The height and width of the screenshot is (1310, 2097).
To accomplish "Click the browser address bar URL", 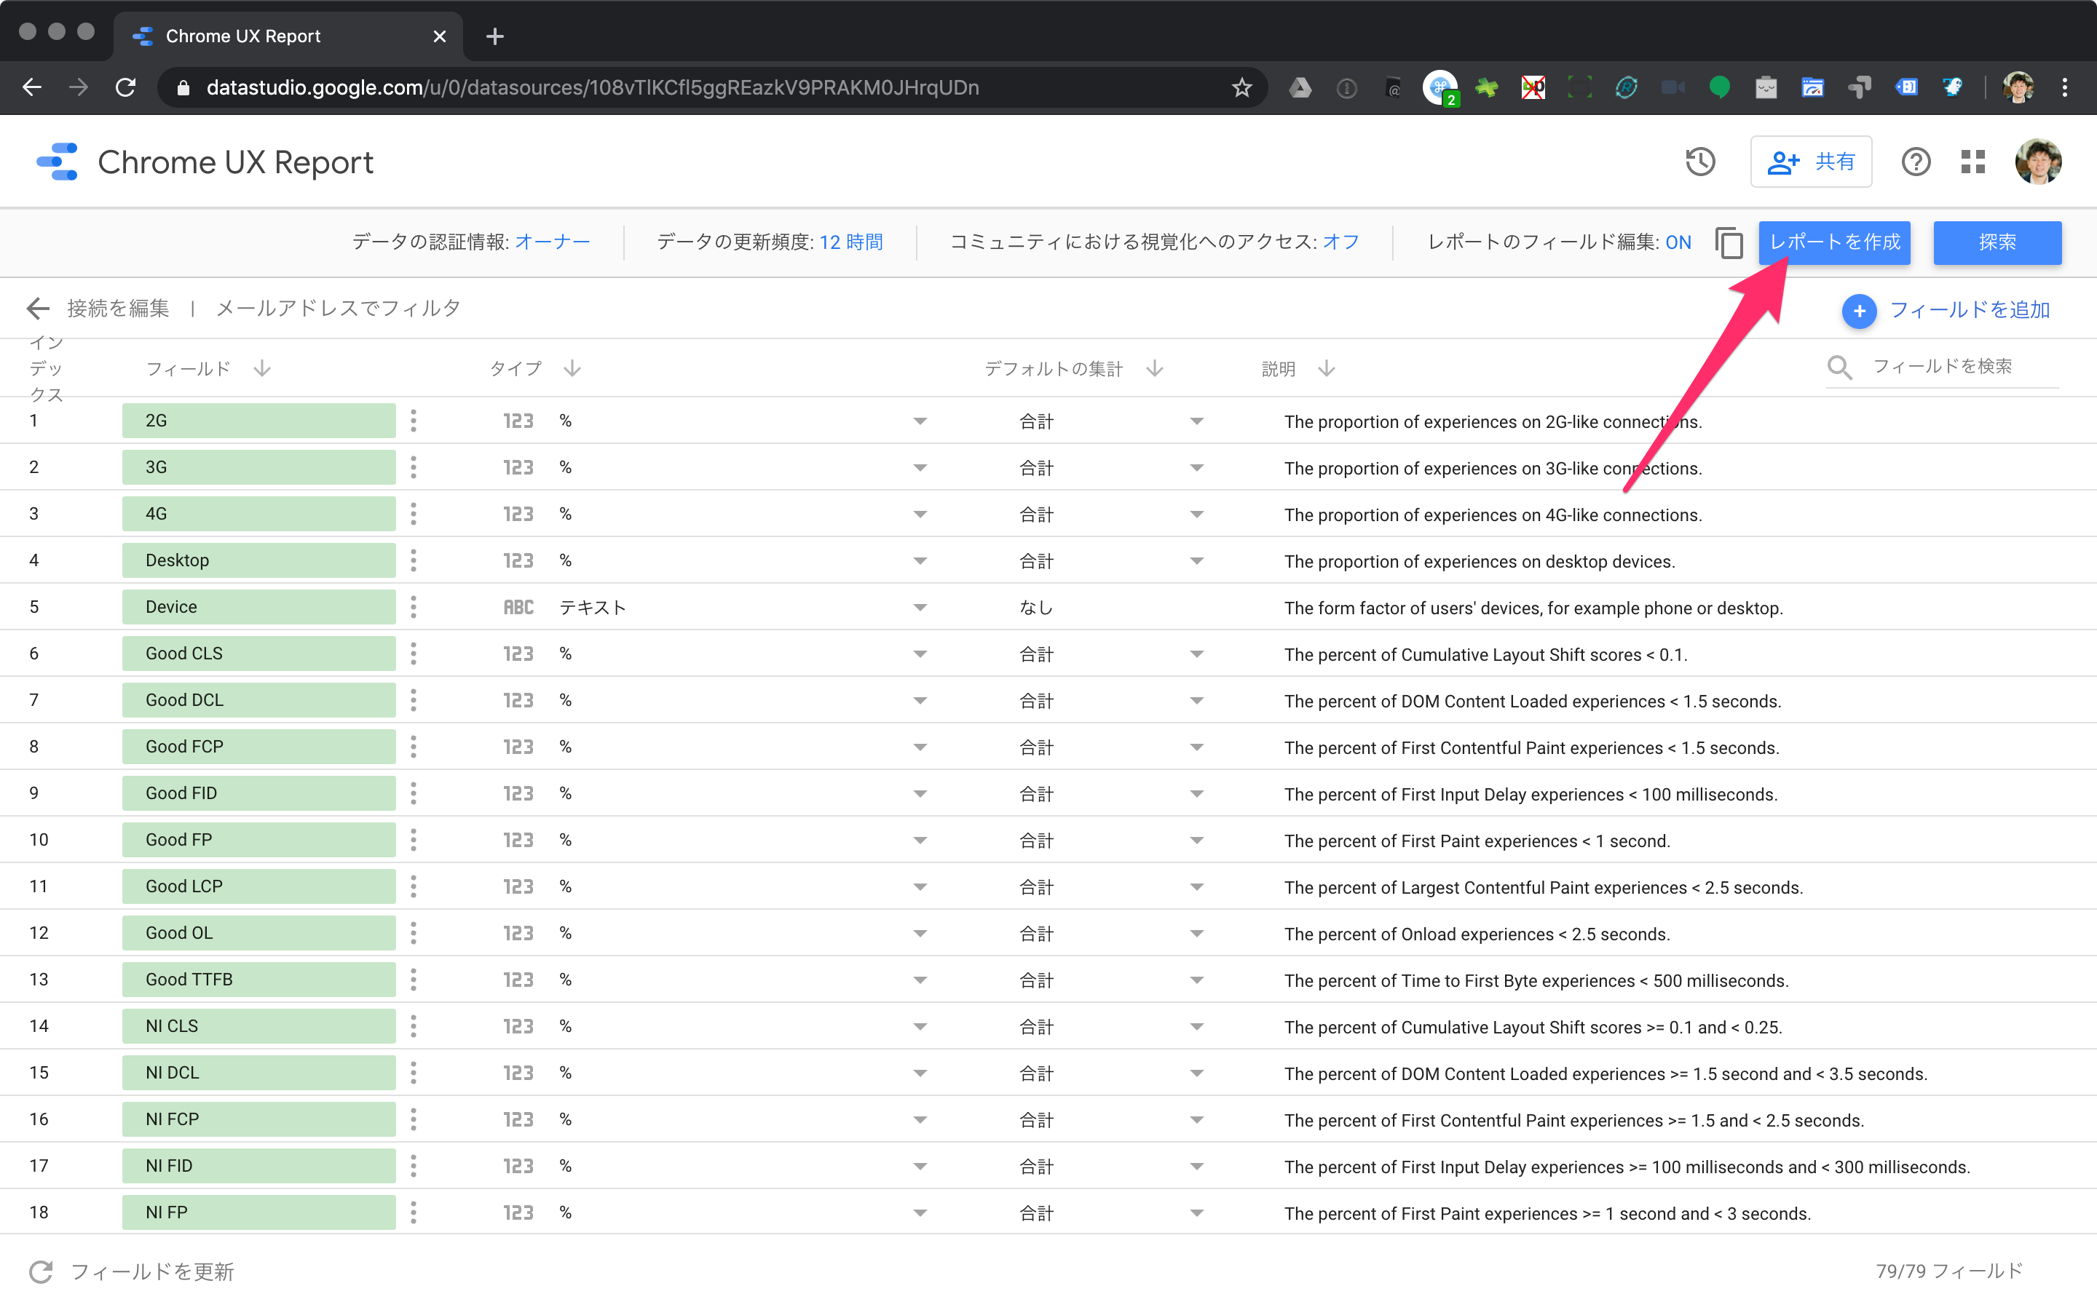I will click(593, 87).
